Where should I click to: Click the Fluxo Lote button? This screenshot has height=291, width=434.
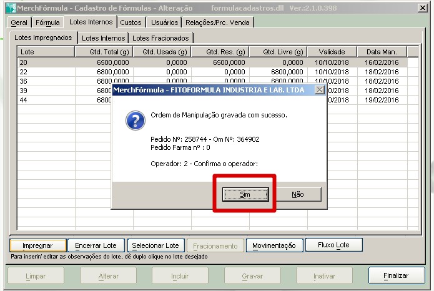pyautogui.click(x=333, y=245)
